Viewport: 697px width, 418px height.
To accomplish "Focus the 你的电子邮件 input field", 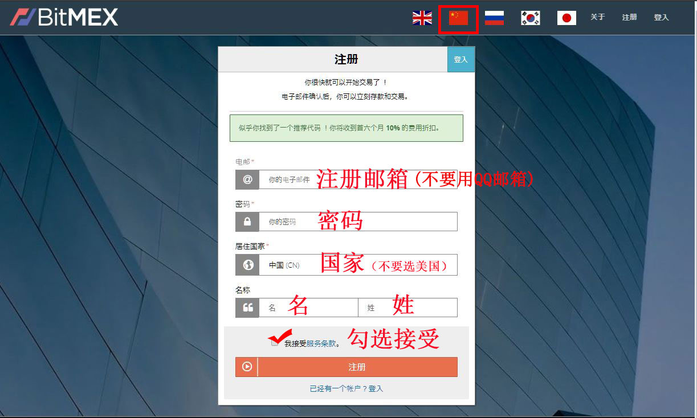I will (x=358, y=179).
